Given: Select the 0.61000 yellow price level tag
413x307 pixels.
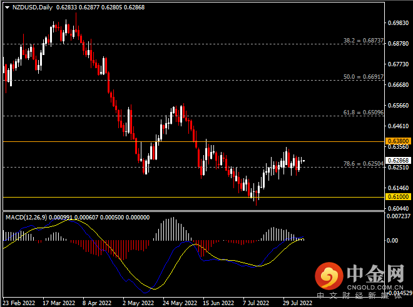Looking at the screenshot, I should (398, 197).
